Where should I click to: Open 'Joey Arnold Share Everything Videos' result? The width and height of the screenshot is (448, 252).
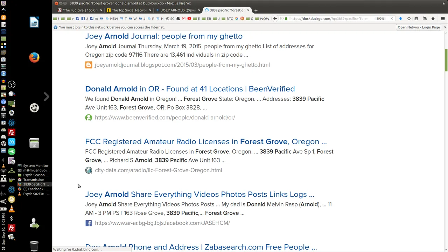click(x=199, y=195)
